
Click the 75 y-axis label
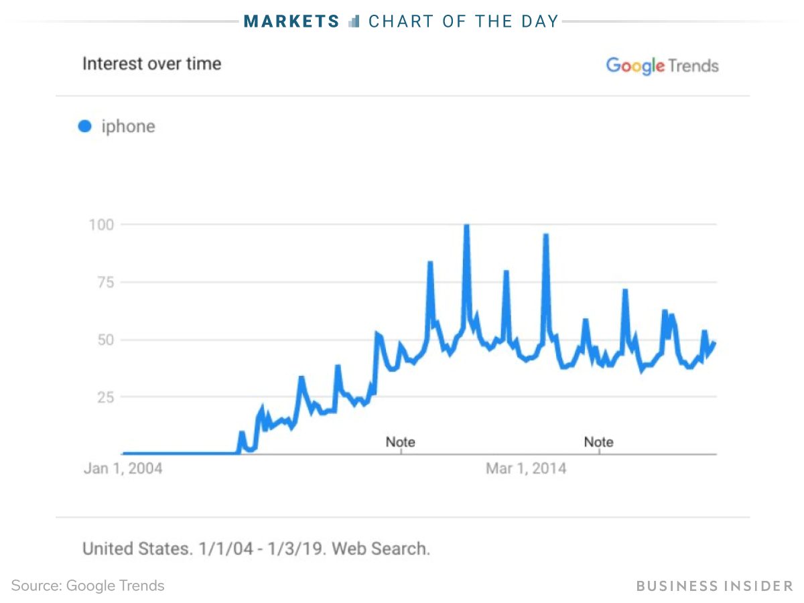point(105,282)
